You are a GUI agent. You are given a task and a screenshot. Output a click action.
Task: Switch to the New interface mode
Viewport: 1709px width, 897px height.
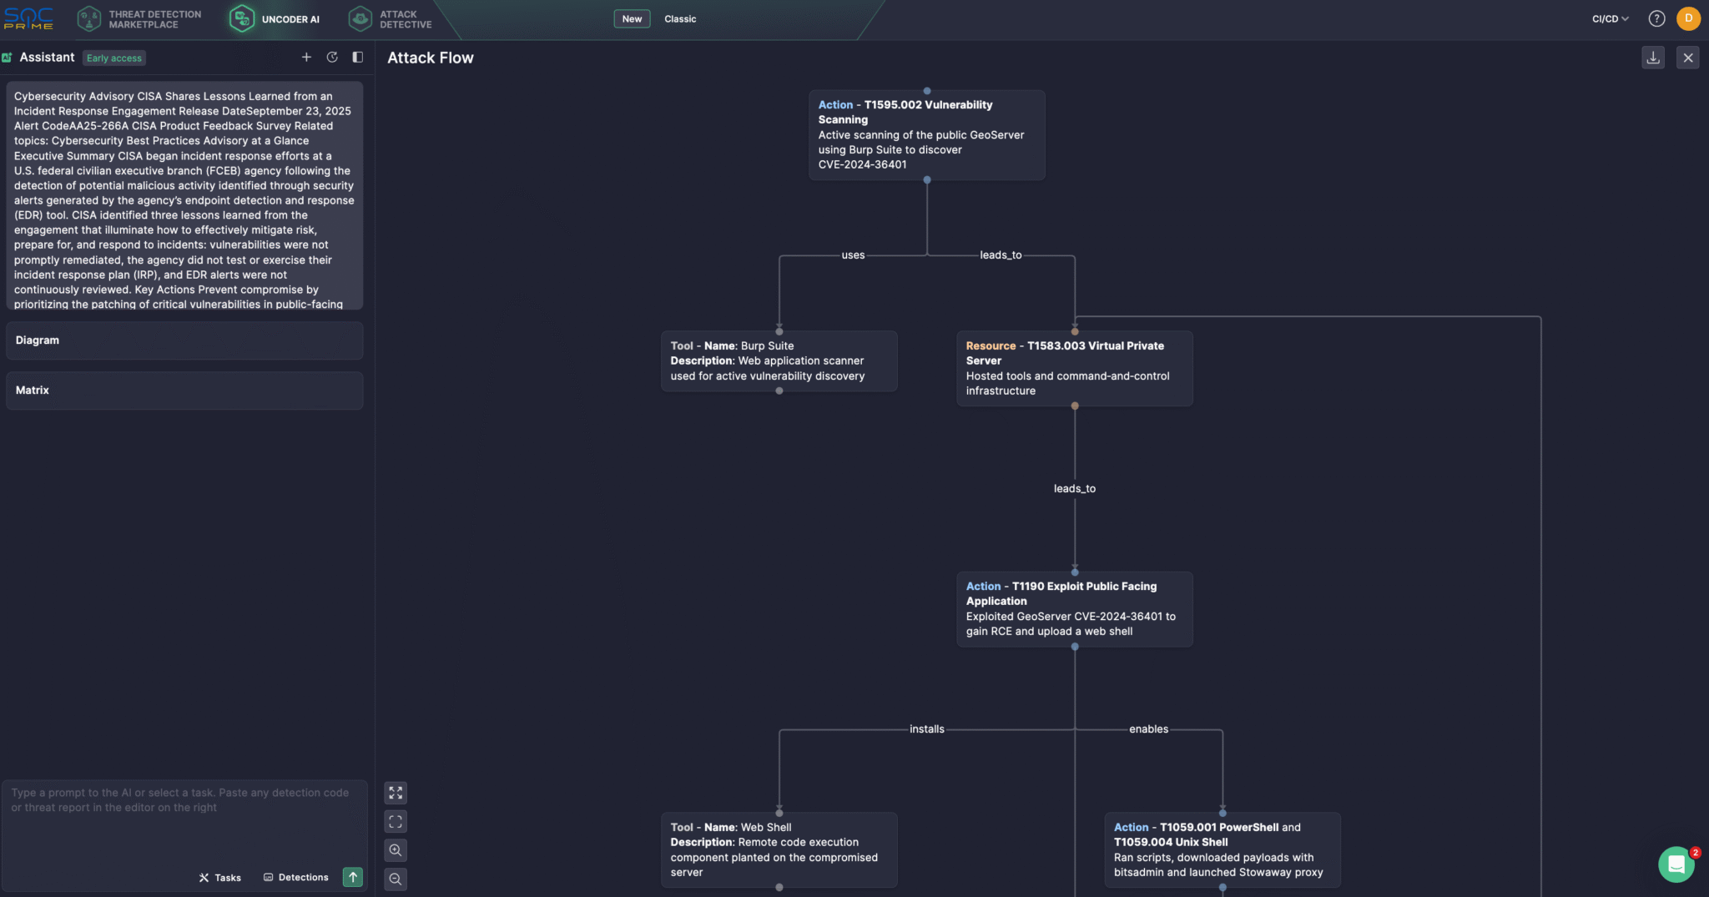632,18
